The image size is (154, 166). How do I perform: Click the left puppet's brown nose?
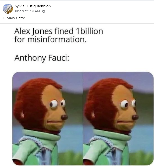coord(64,117)
